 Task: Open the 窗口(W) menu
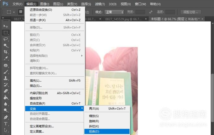pyautogui.click(x=140, y=4)
